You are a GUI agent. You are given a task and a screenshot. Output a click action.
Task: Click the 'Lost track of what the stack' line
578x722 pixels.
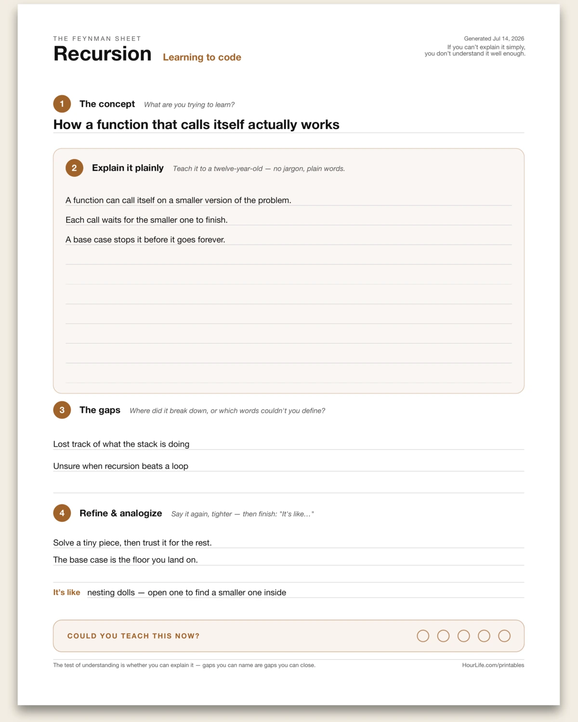point(289,444)
